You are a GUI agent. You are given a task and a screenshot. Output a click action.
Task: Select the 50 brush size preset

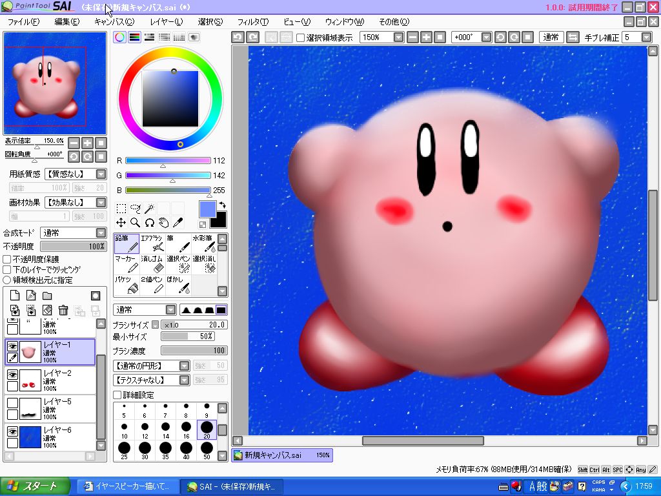(x=207, y=450)
